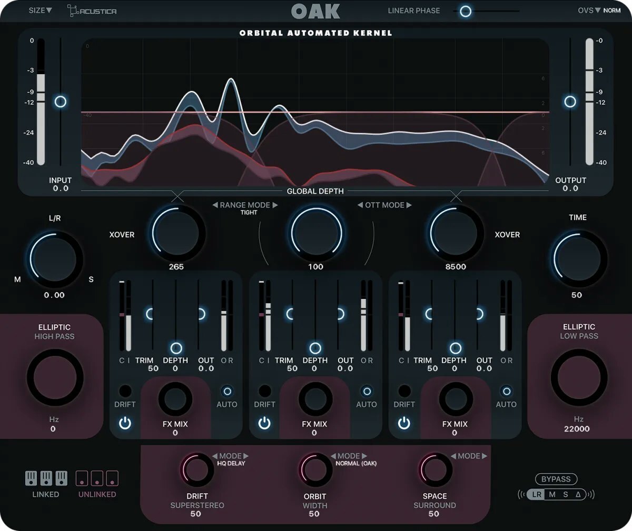This screenshot has width=632, height=531.
Task: Click the NORMAL (OAK) mode label
Action: tap(356, 464)
